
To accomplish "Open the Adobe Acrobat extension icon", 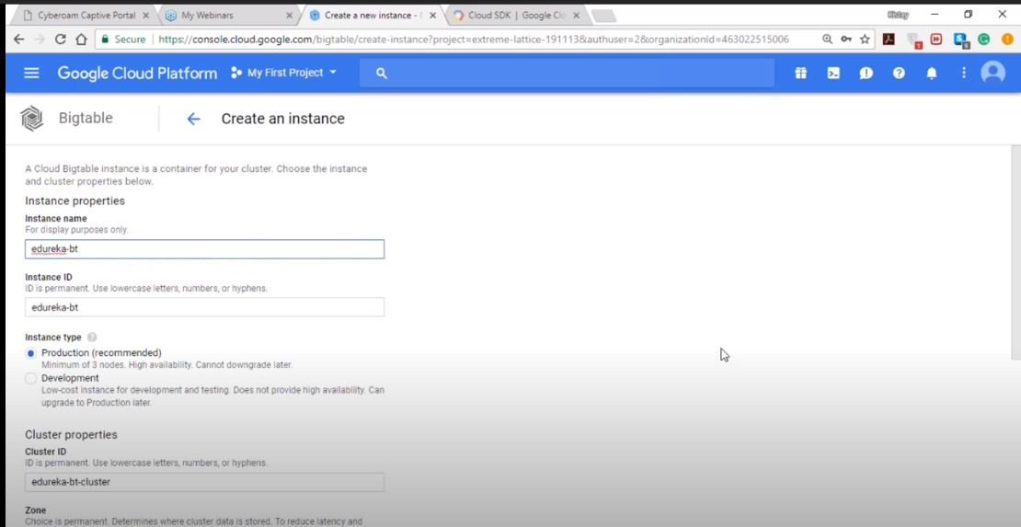I will 889,39.
